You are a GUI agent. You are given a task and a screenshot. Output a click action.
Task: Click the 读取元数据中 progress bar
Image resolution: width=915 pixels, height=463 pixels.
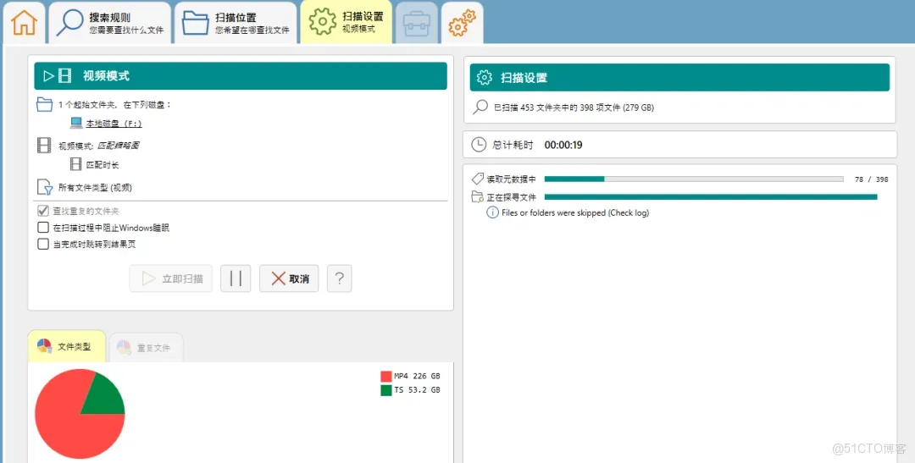[694, 179]
